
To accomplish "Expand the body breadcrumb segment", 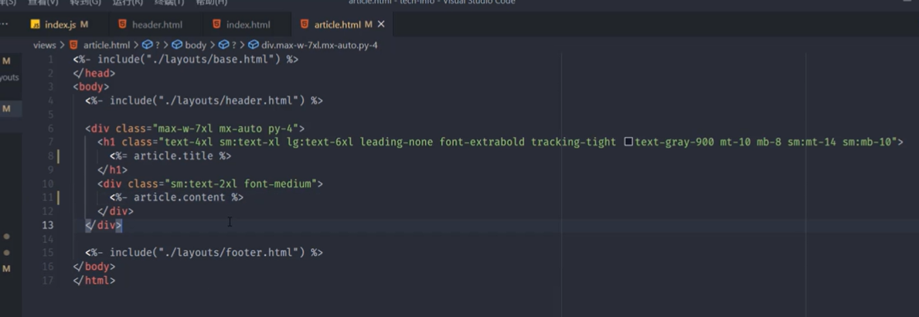I will pos(196,45).
